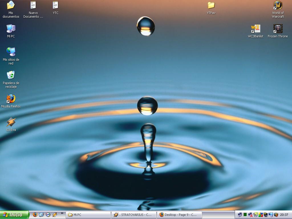Screen dimensions: 292x219
Task: Expand the Quick Launch overflow chevron
Action: click(62, 213)
